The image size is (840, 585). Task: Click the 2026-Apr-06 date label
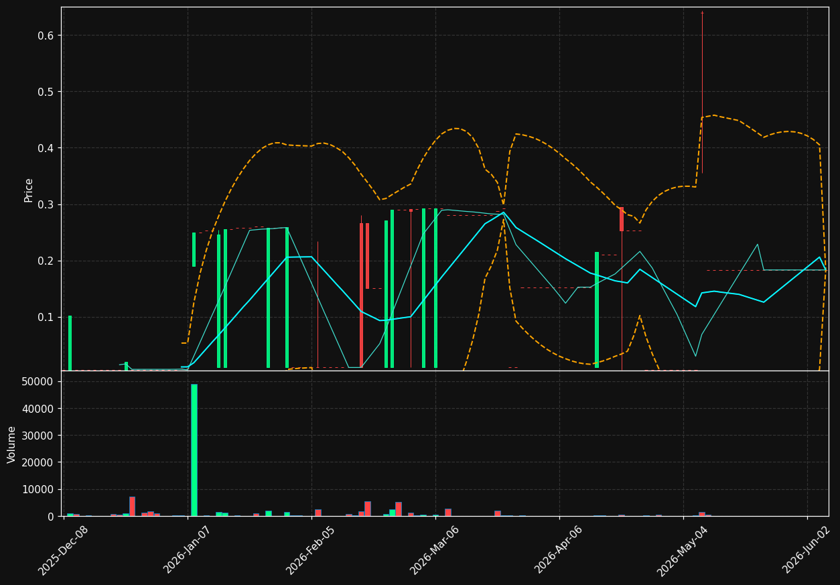(x=559, y=550)
